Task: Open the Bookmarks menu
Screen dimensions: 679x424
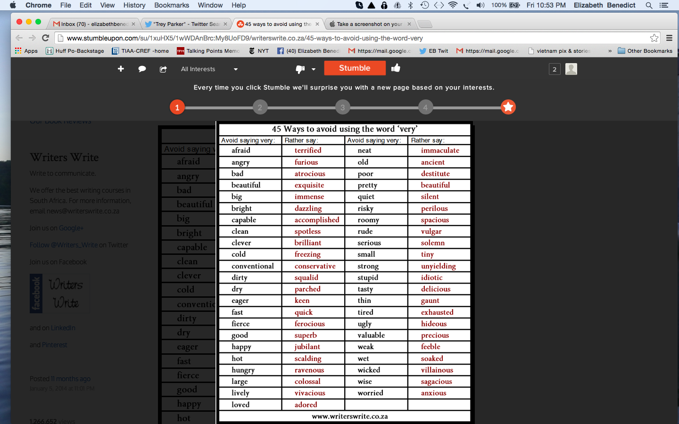Action: (172, 5)
